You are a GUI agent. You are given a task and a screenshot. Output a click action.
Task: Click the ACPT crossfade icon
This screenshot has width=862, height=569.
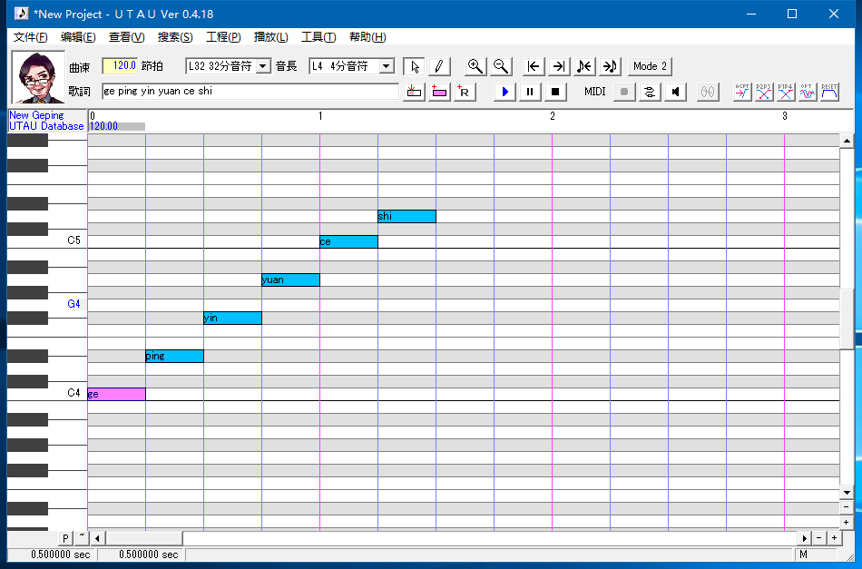point(742,92)
